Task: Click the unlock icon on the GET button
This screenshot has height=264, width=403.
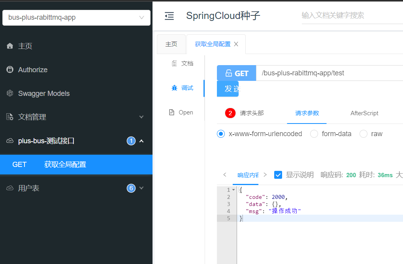Action: tap(228, 73)
